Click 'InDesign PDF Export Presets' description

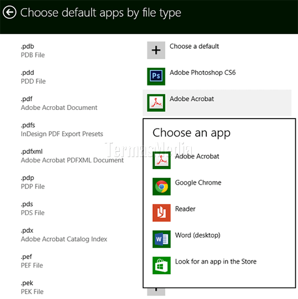tap(62, 134)
